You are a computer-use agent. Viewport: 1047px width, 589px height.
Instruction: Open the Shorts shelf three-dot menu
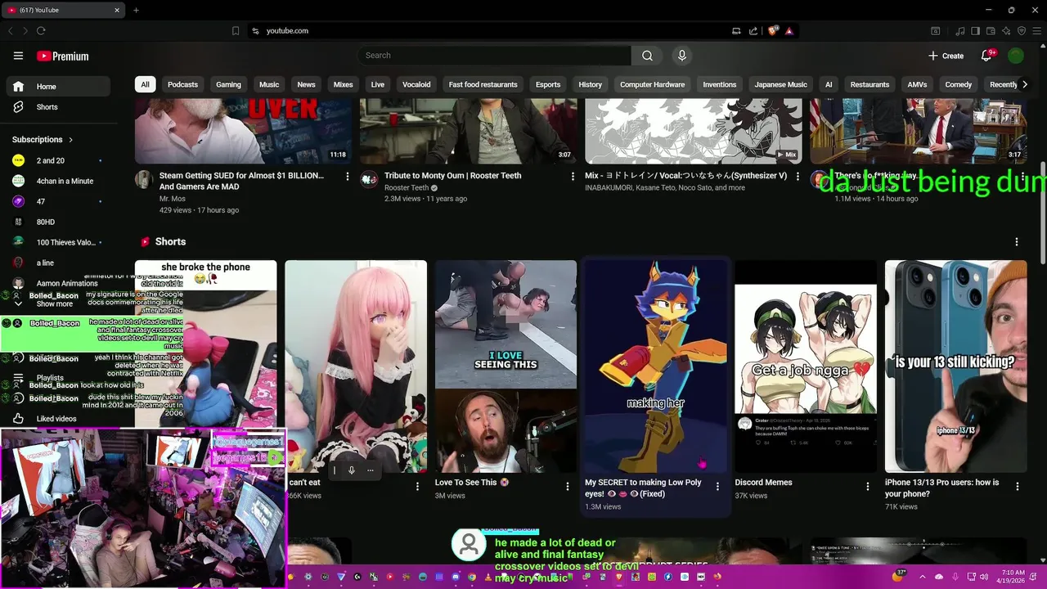tap(1017, 242)
